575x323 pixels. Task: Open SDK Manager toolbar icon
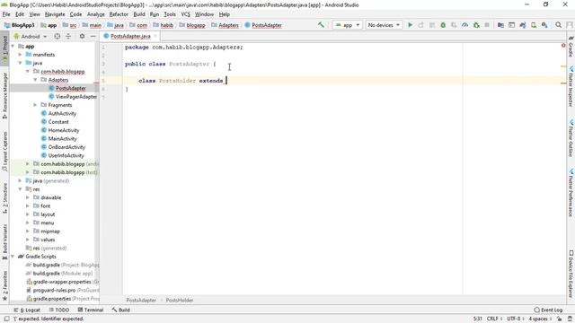544,25
